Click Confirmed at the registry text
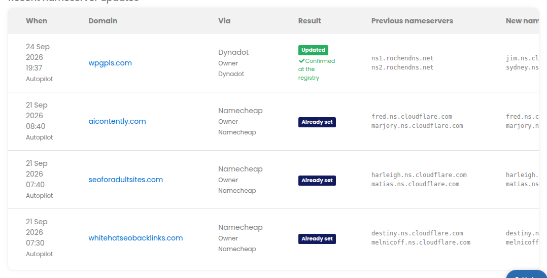This screenshot has width=547, height=278. 317,69
